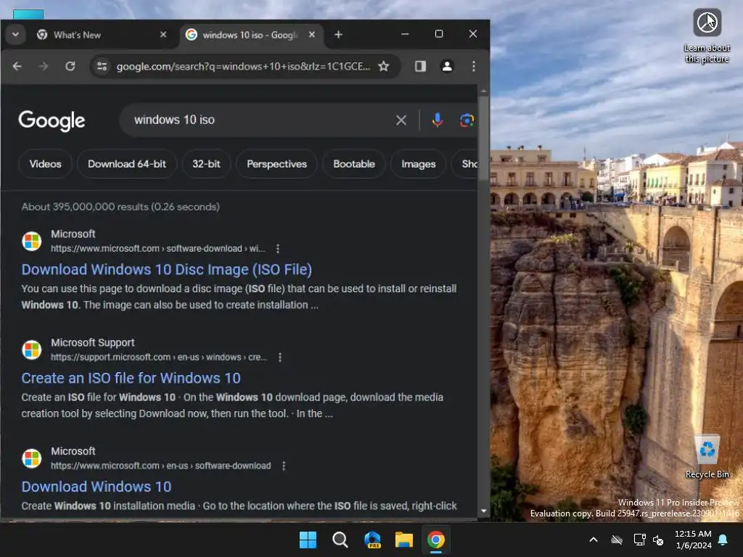Image resolution: width=743 pixels, height=557 pixels.
Task: Open Chrome tab search dropdown arrow
Action: (x=15, y=35)
